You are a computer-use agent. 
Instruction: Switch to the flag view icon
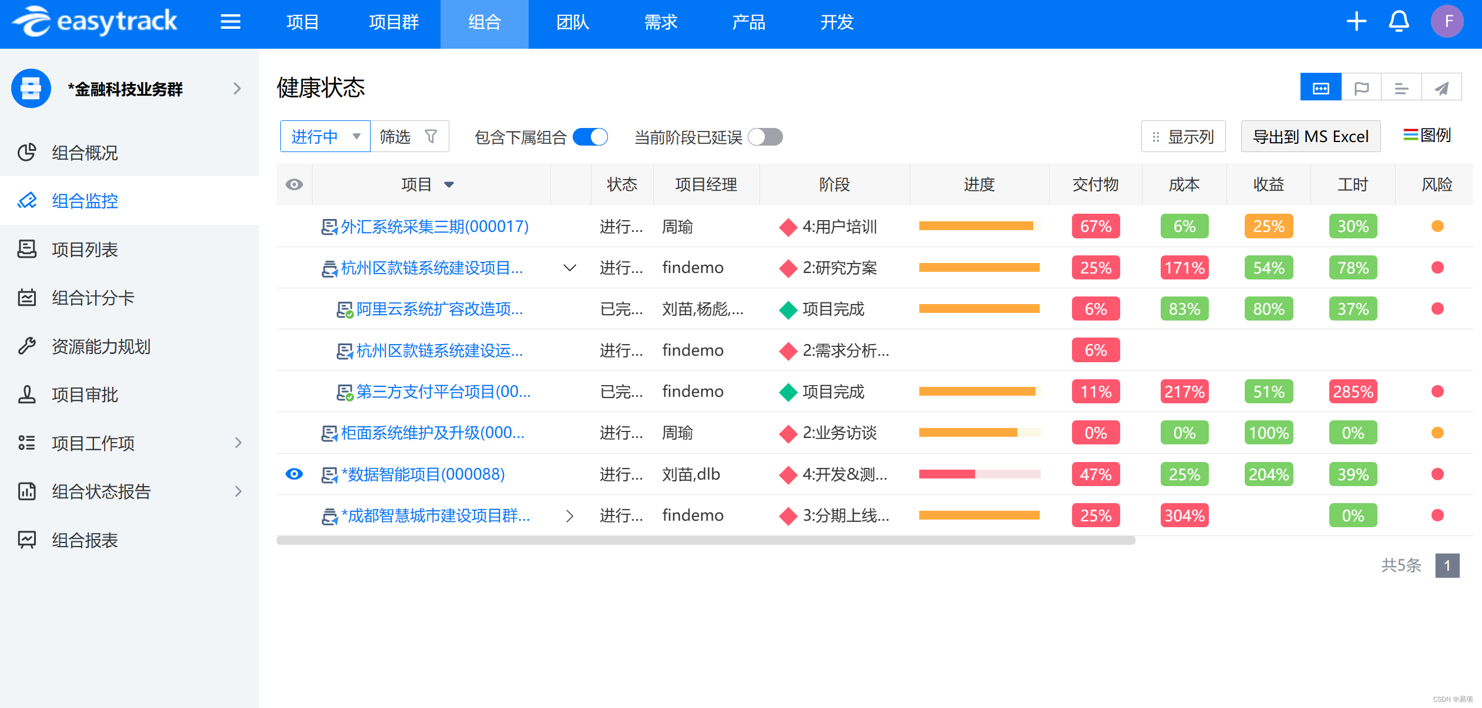coord(1361,87)
